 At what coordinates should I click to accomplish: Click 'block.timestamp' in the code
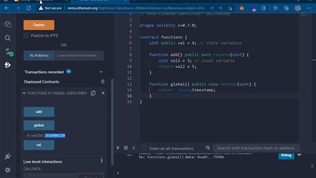197,90
